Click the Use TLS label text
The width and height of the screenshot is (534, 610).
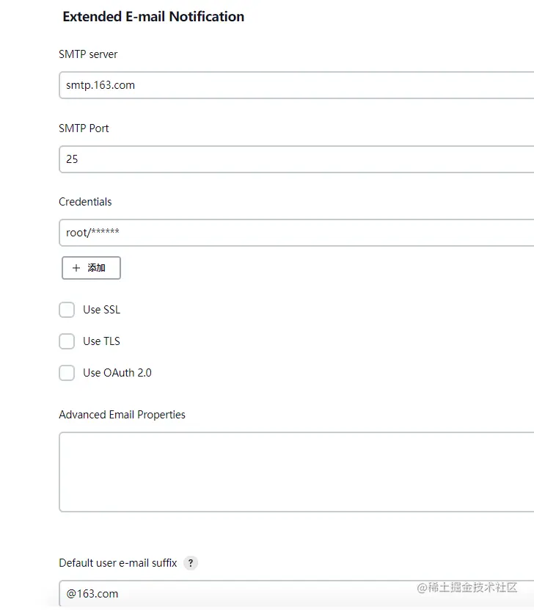101,341
